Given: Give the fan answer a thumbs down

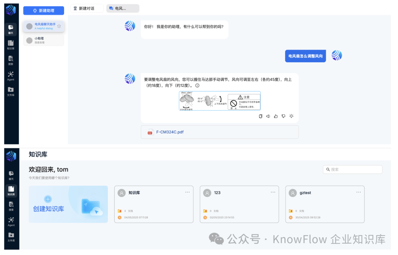Looking at the screenshot, I should (x=283, y=116).
